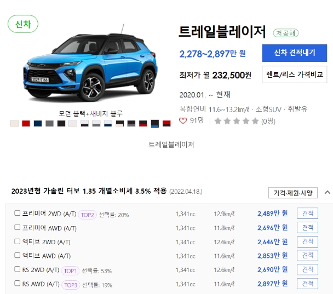Tick the 액티브 2WD (A/T) checkbox

[17, 241]
